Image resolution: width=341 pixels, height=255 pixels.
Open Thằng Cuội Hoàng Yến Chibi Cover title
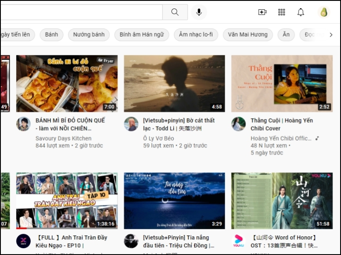coord(281,124)
